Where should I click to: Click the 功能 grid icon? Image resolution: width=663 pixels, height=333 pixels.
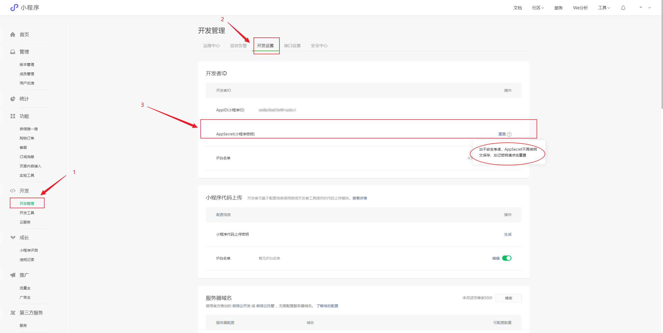tap(13, 116)
